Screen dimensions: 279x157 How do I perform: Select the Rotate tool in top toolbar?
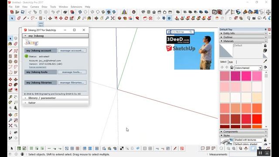66,18
